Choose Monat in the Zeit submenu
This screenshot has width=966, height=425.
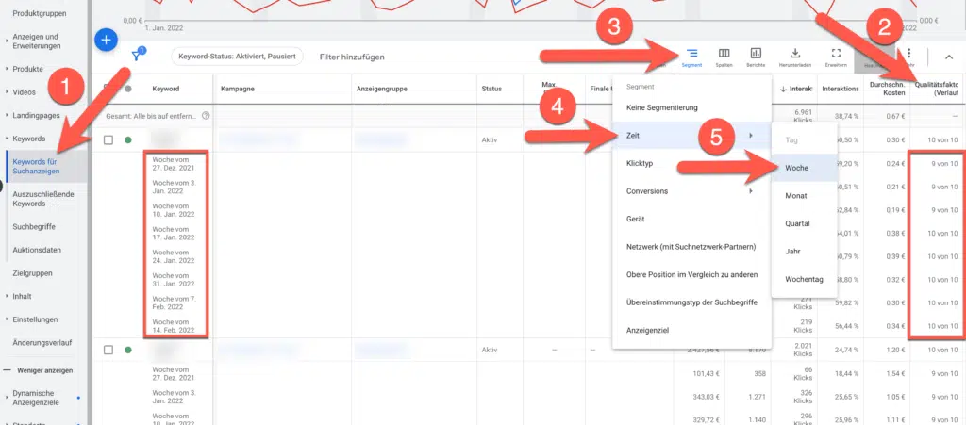[x=804, y=196]
